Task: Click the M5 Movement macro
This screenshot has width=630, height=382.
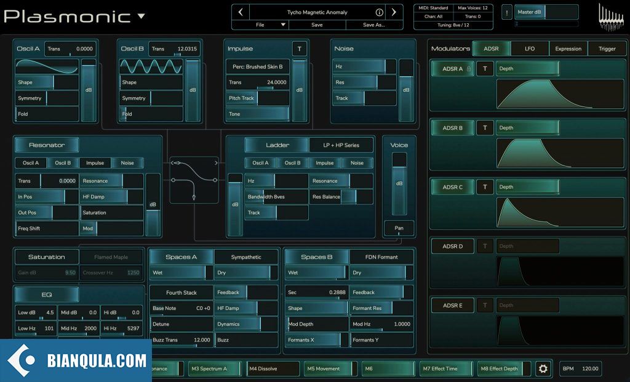Action: click(330, 368)
